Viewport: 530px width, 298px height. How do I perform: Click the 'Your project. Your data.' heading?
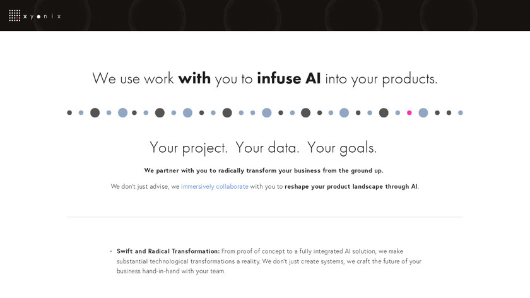click(224, 148)
